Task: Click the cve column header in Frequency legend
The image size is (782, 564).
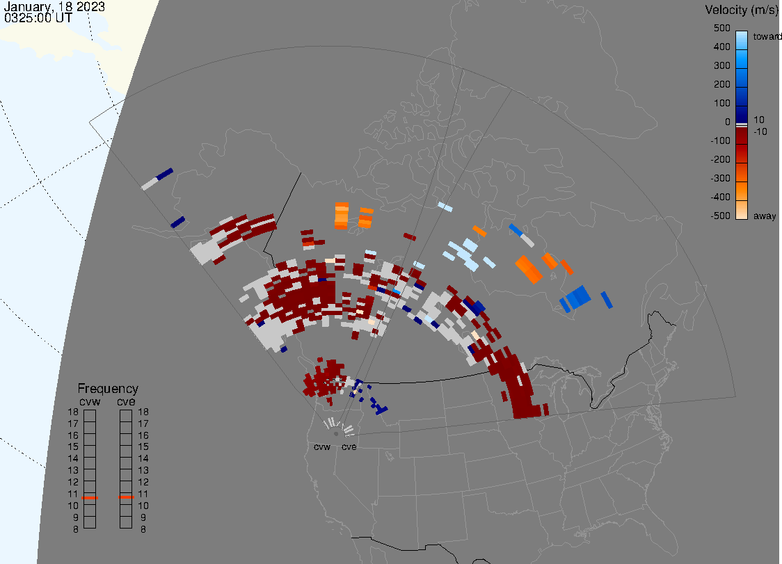Action: coord(126,401)
